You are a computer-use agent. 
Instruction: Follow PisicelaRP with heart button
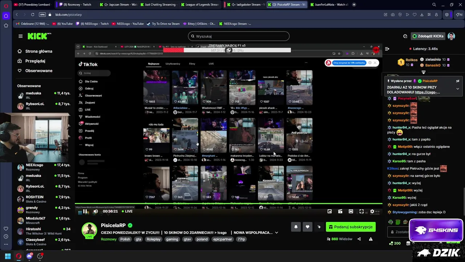(307, 227)
